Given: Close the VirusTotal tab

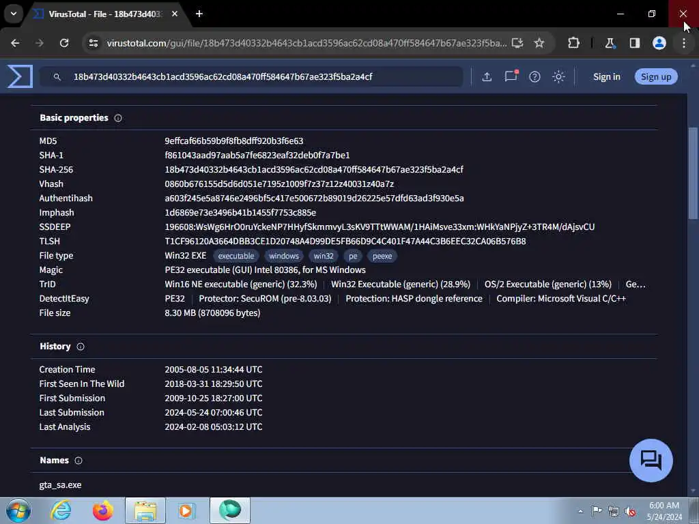Looking at the screenshot, I should 175,14.
